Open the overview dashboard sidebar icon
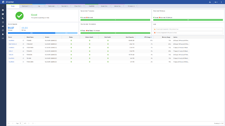This screenshot has width=225, height=126. pos(3,10)
